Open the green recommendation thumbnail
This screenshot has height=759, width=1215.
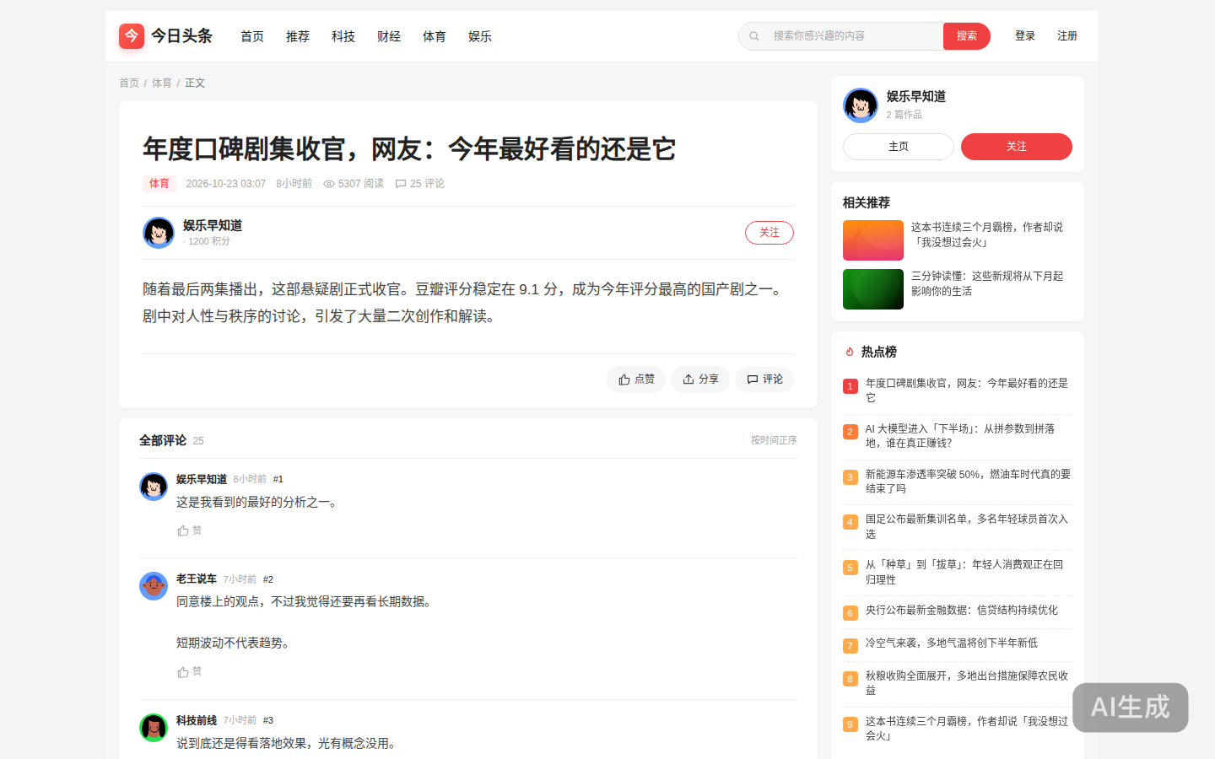pyautogui.click(x=873, y=289)
